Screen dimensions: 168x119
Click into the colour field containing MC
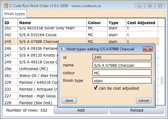point(122,73)
